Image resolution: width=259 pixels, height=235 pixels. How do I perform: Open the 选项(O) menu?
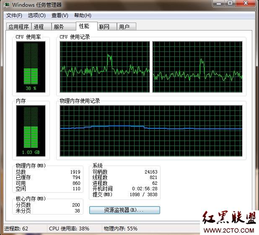tap(36, 15)
